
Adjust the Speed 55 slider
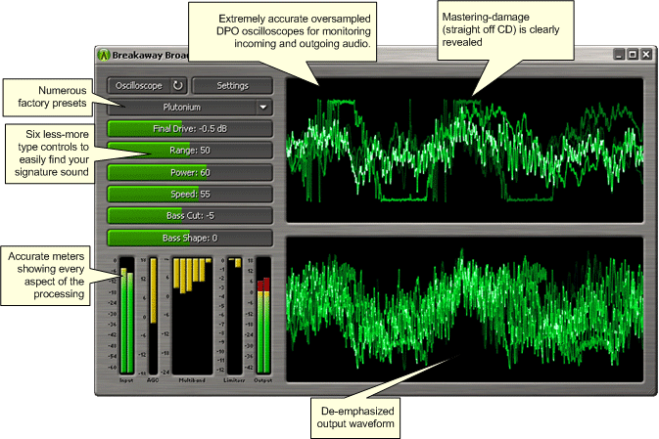pos(190,194)
